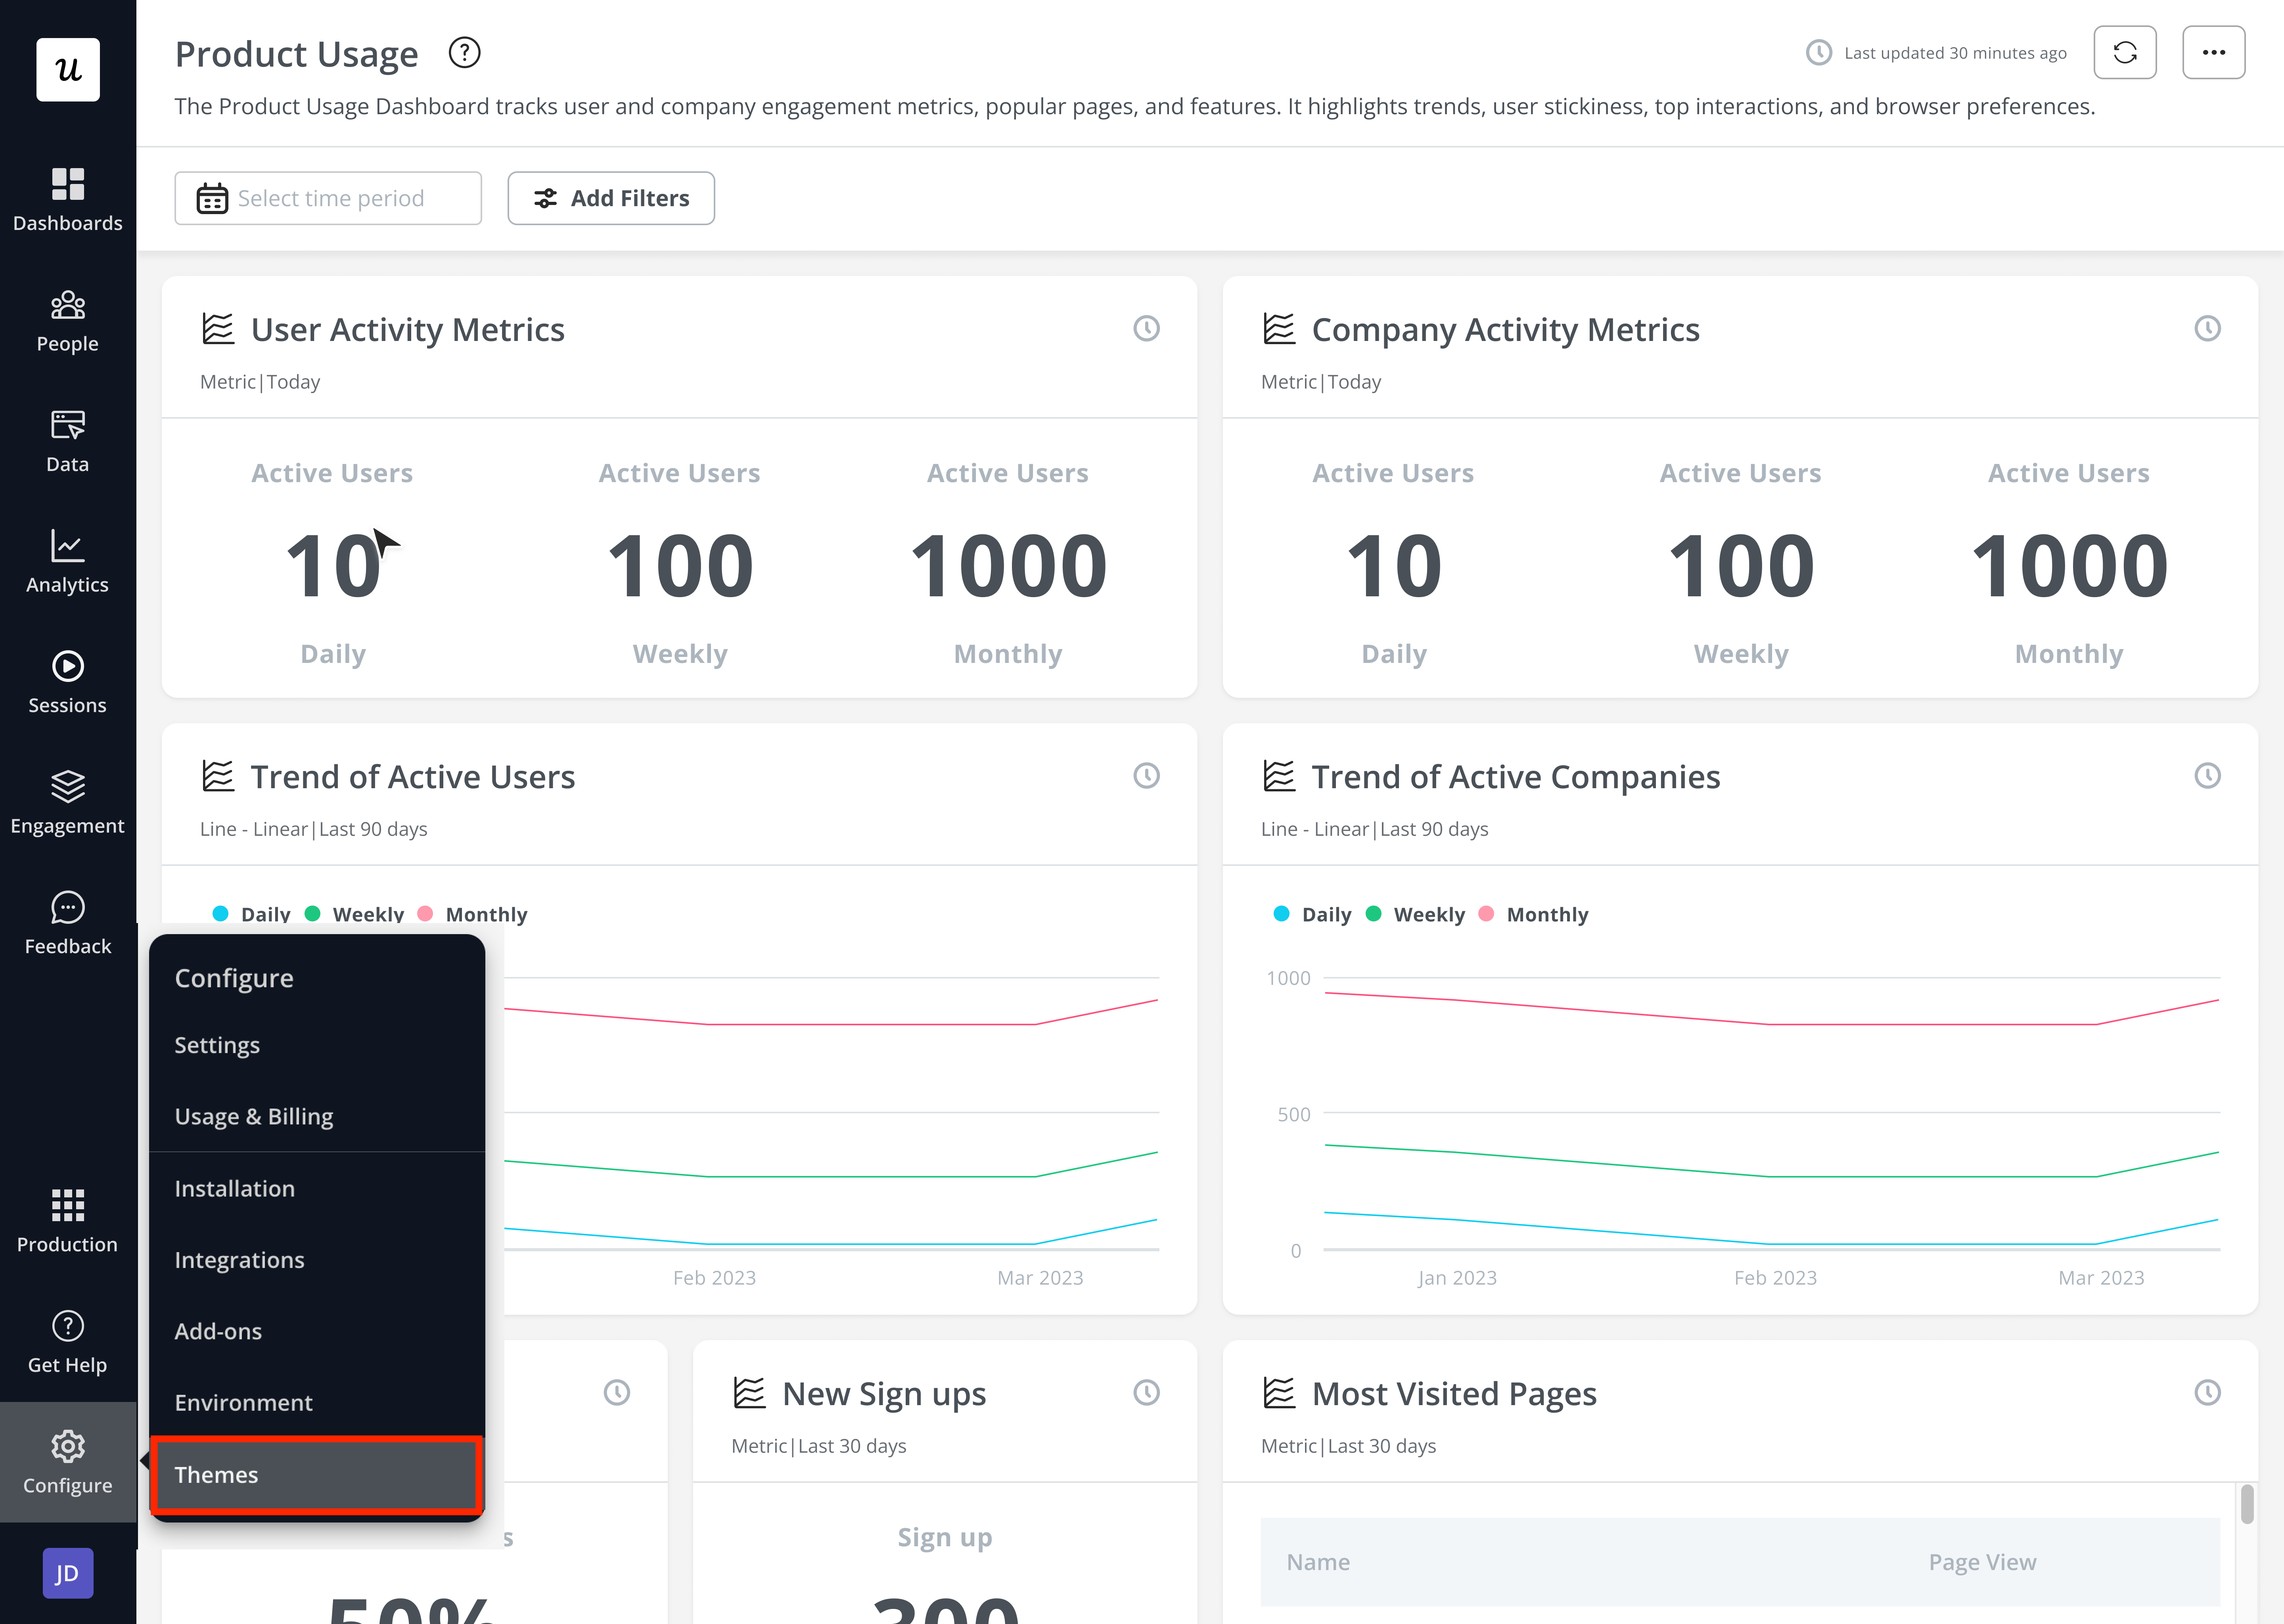
Task: Open the JD user avatar menu
Action: [68, 1573]
